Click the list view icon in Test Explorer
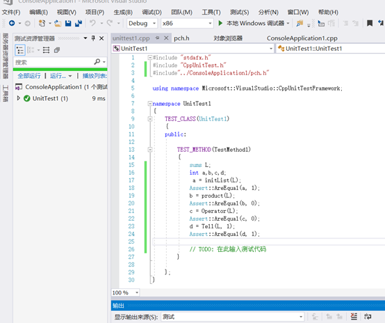Image resolution: width=385 pixels, height=323 pixels. (x=46, y=50)
